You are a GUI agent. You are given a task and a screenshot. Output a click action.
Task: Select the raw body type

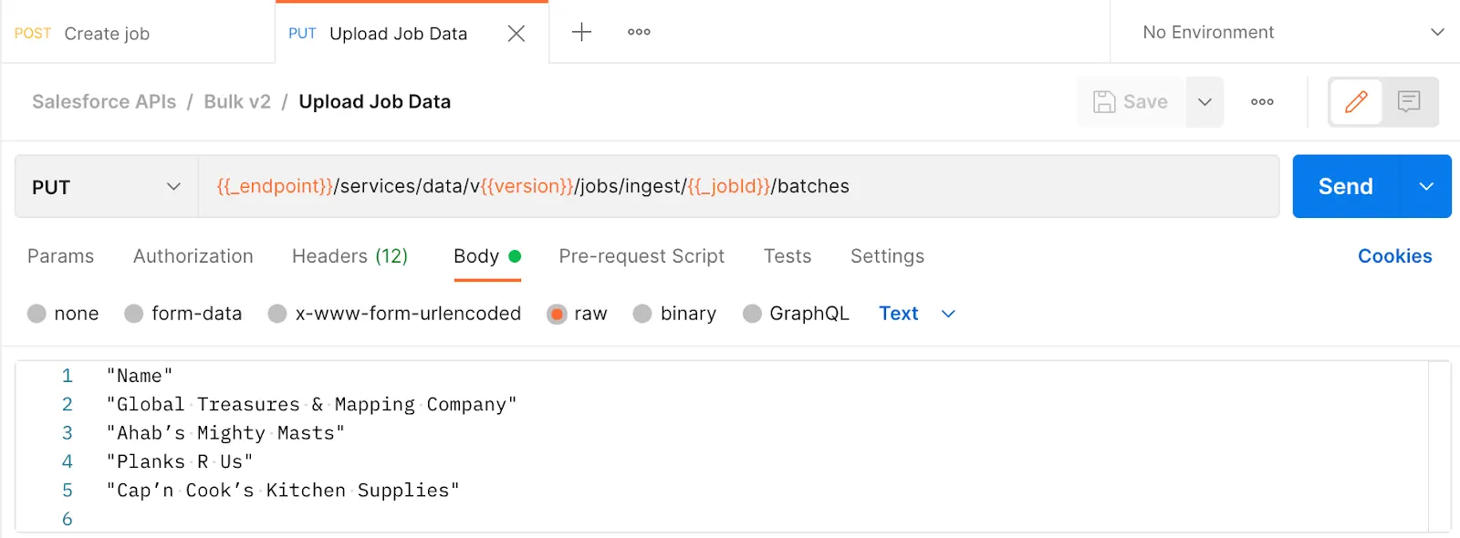557,314
